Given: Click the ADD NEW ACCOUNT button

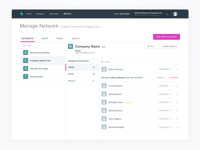Looking at the screenshot, I should coord(166,37).
